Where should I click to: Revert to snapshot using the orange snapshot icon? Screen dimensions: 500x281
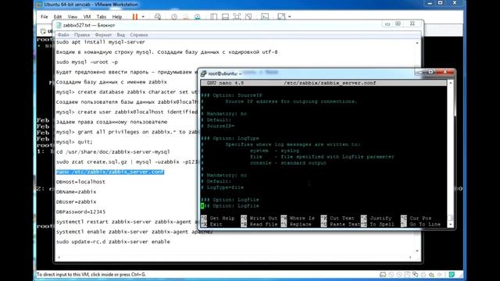(186, 16)
